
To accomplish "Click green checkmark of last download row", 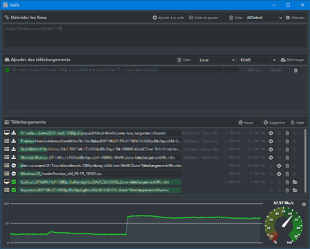I will (14, 190).
